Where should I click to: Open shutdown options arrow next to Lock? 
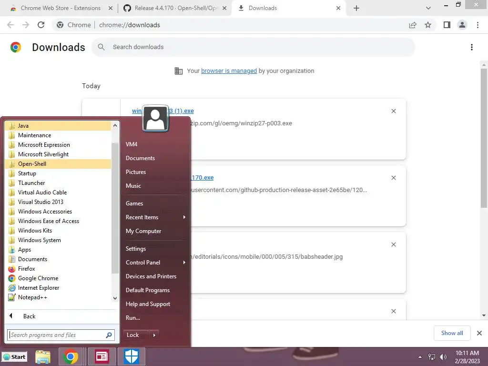click(x=154, y=335)
